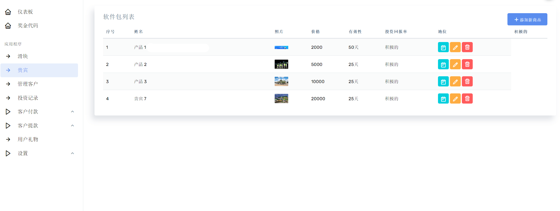Viewport: 560px width, 211px height.
Task: Click the 投资回报率 column header
Action: pyautogui.click(x=396, y=32)
